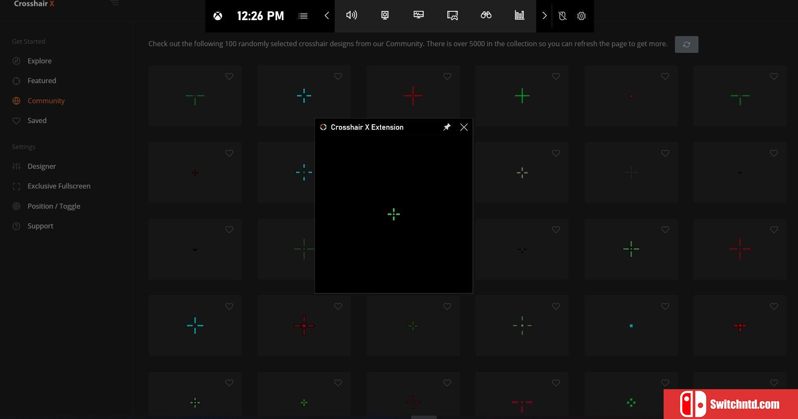
Task: Show previous Game Bar widgets with left chevron
Action: 327,16
